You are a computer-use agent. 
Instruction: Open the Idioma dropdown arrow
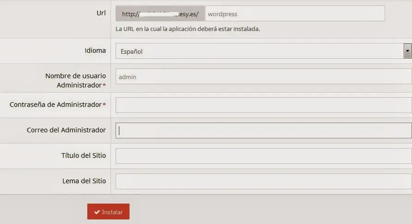point(407,51)
